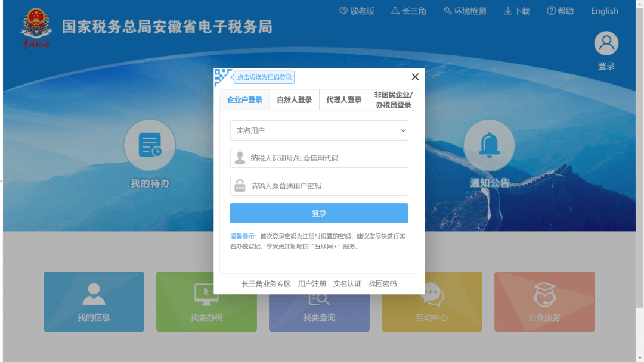Switch interface language using English link
Viewport: 644px width, 362px height.
(x=604, y=11)
